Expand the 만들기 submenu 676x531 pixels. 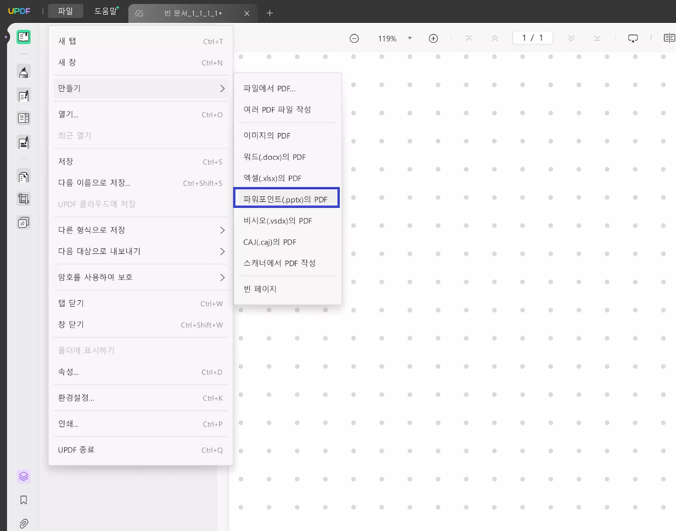coord(141,88)
